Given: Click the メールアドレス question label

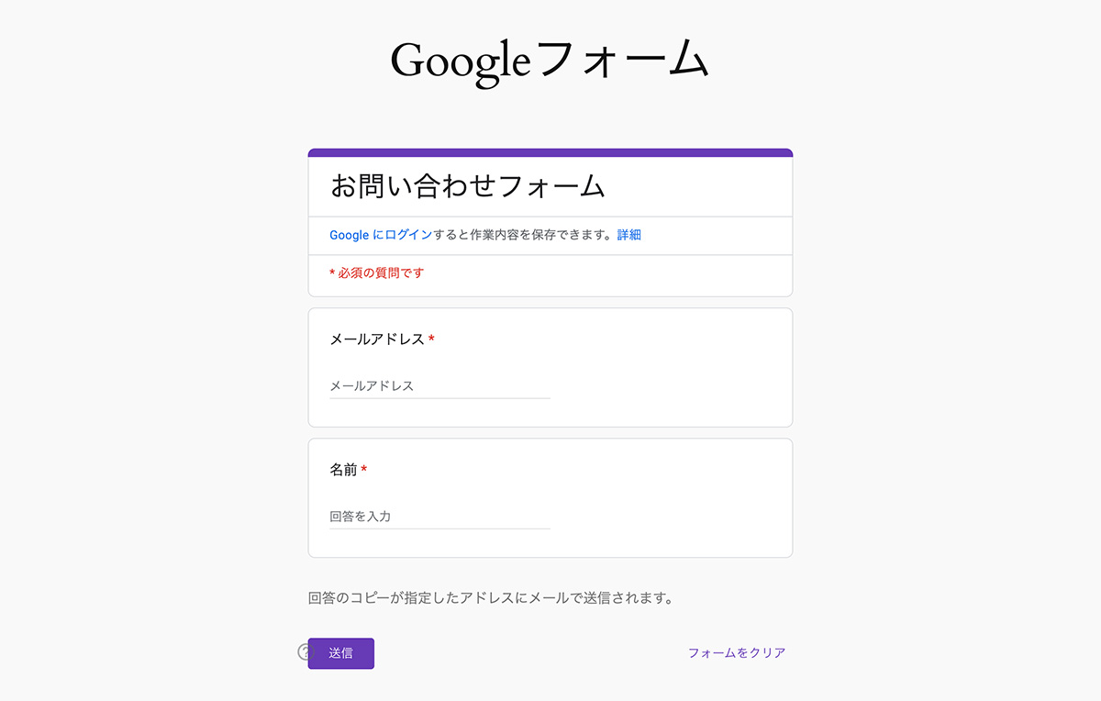Looking at the screenshot, I should coord(377,339).
